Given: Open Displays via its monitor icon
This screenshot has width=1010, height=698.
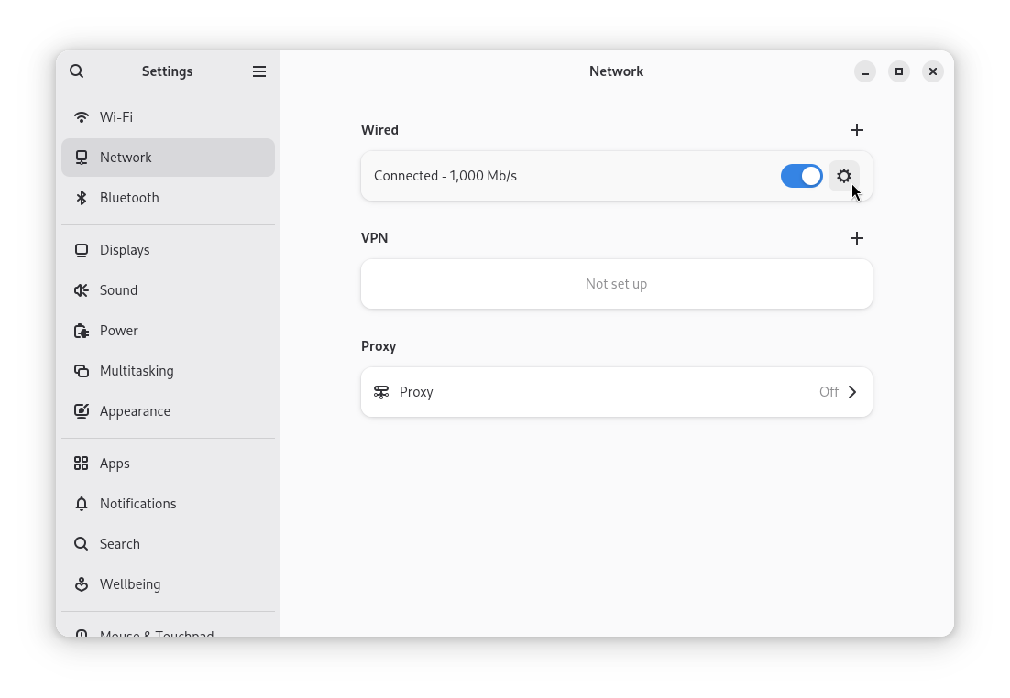Looking at the screenshot, I should tap(82, 249).
